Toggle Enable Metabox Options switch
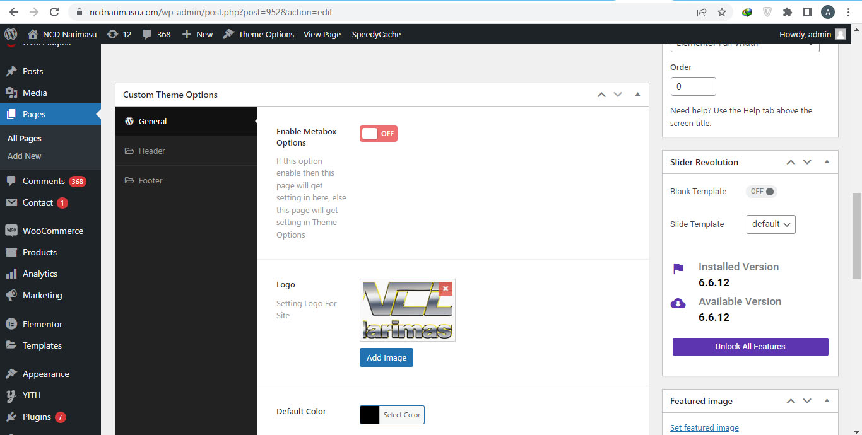The image size is (862, 435). pos(379,134)
